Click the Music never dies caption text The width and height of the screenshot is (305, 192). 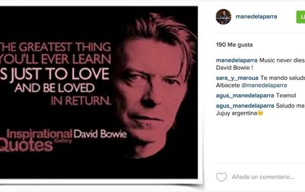point(282,60)
